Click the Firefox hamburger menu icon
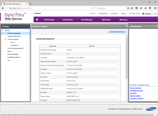This screenshot has width=158, height=116. point(155,8)
